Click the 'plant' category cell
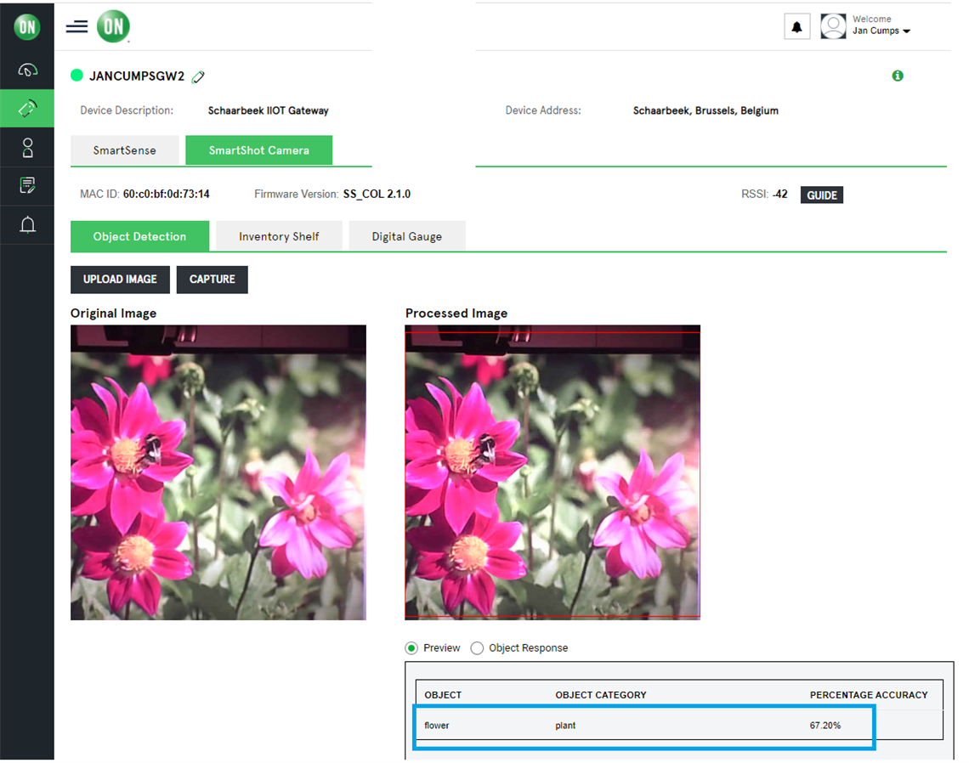Screen dimensions: 969x763 [565, 726]
